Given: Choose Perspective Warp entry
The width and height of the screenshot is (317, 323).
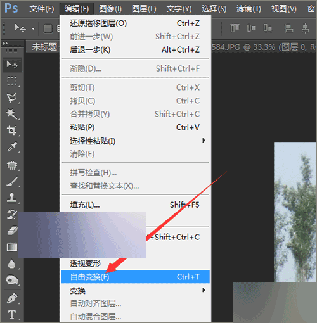Looking at the screenshot, I should pyautogui.click(x=135, y=263).
